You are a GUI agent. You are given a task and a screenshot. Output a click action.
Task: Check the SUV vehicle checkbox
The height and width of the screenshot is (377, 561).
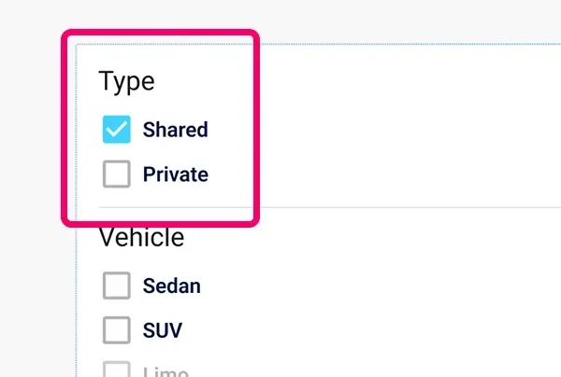point(116,329)
